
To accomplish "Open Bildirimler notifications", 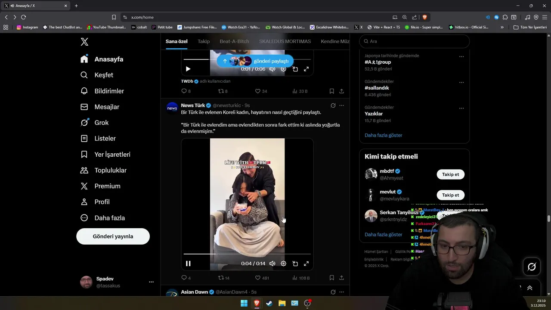I will pyautogui.click(x=102, y=91).
